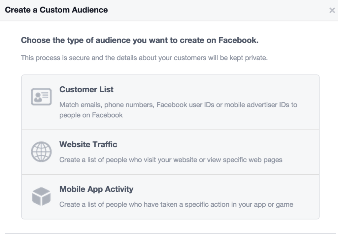This screenshot has height=236, width=338.
Task: Select the Mobile App Activity audience option
Action: coord(172,196)
